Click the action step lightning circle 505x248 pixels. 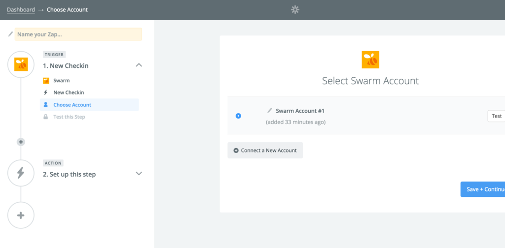point(21,173)
